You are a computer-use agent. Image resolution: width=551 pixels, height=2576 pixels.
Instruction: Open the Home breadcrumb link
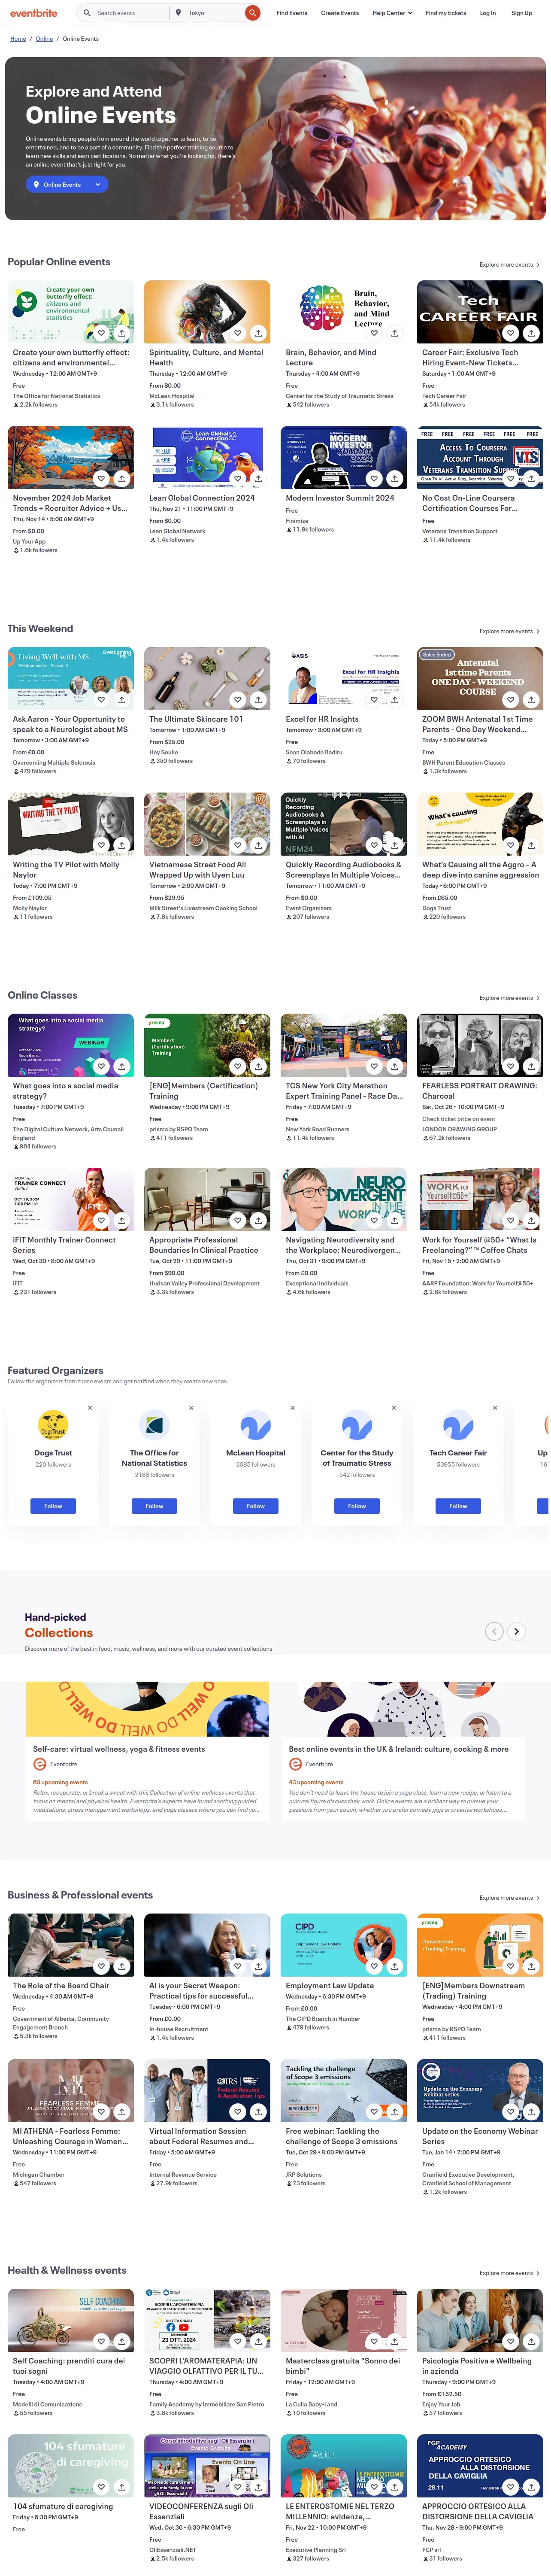tap(18, 39)
